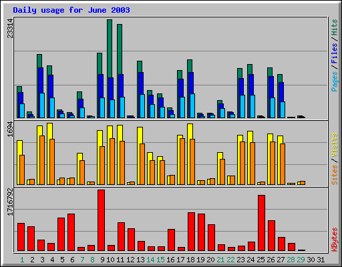Click the Pages legend label
342x267 pixels.
click(x=335, y=81)
